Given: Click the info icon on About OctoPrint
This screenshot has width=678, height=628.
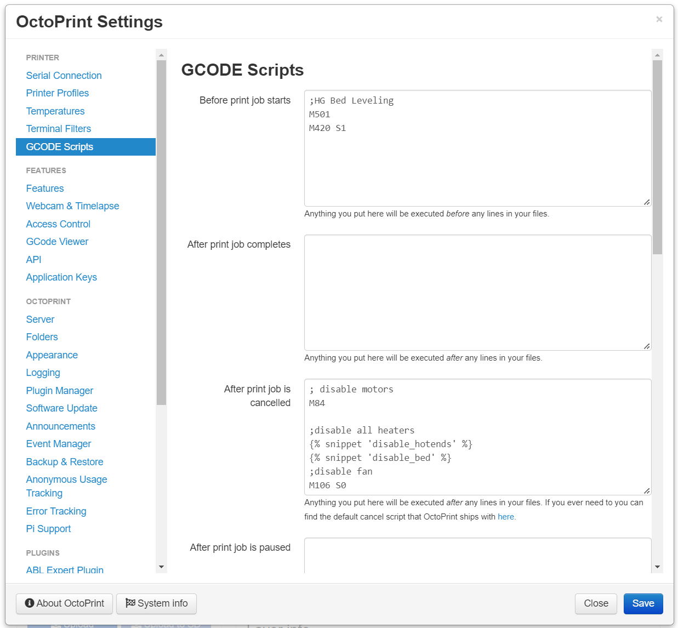Looking at the screenshot, I should pos(30,603).
